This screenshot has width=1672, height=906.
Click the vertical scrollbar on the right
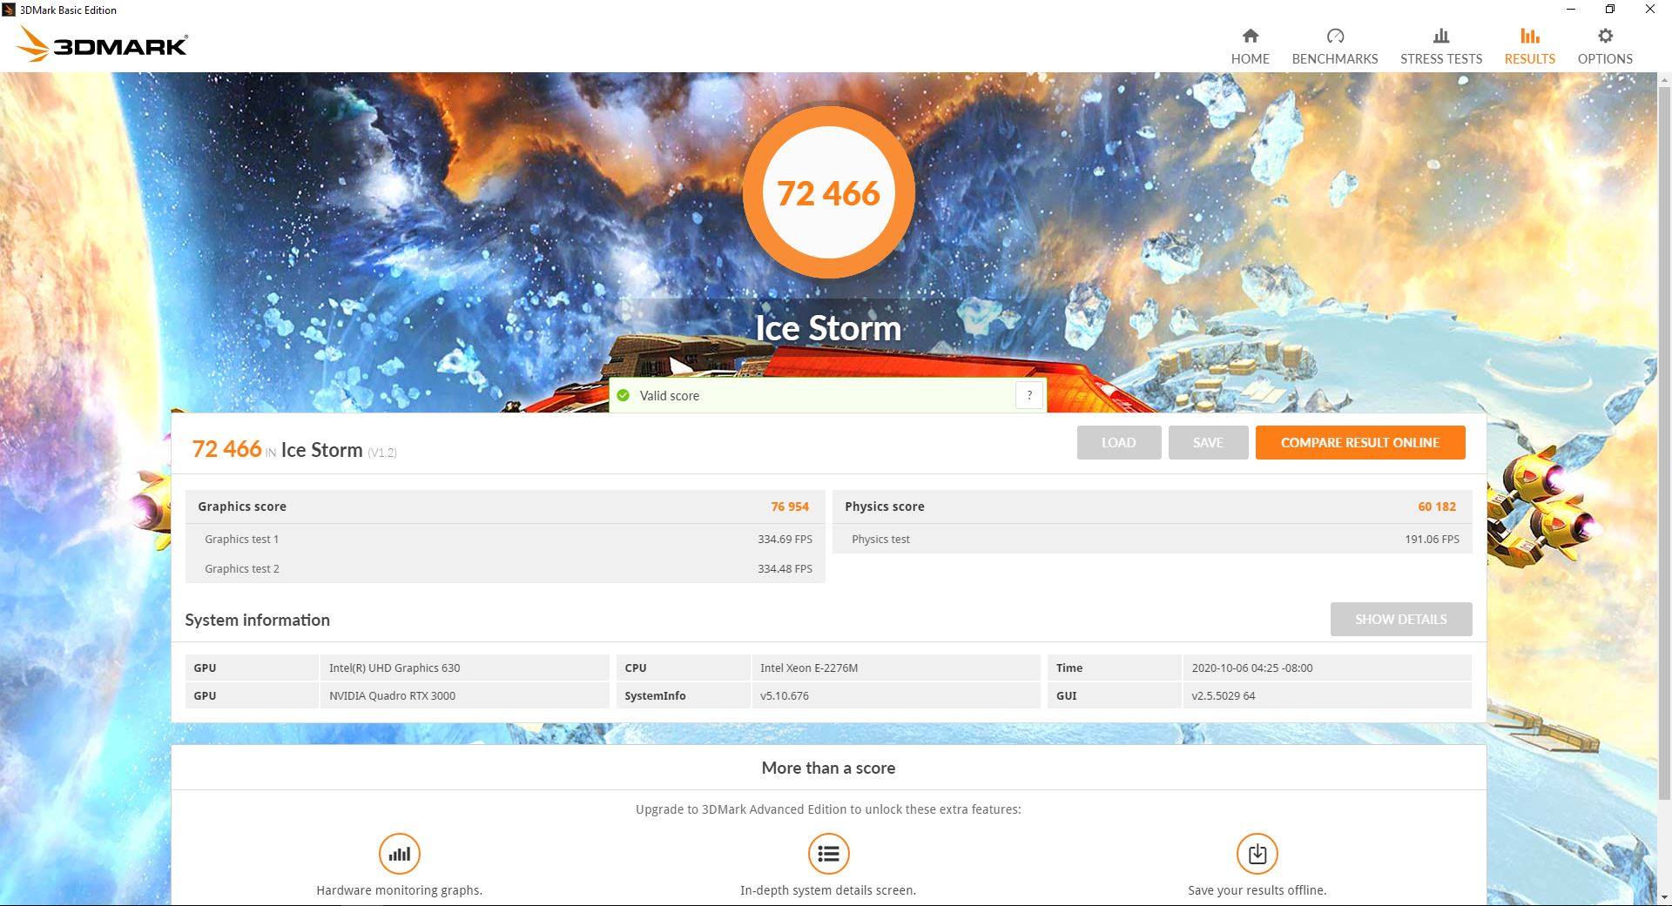click(x=1664, y=487)
